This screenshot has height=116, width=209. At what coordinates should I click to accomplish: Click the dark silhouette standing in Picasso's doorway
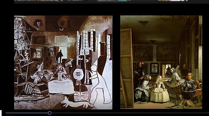point(59,56)
